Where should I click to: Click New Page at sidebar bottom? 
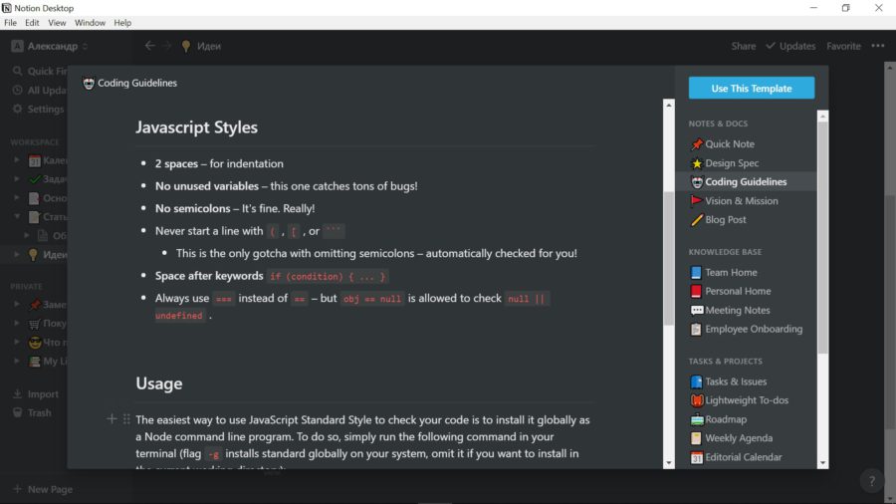(43, 489)
